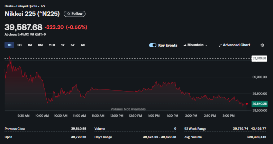This screenshot has height=144, width=273.
Task: Open chart settings gear icon
Action: point(262,45)
